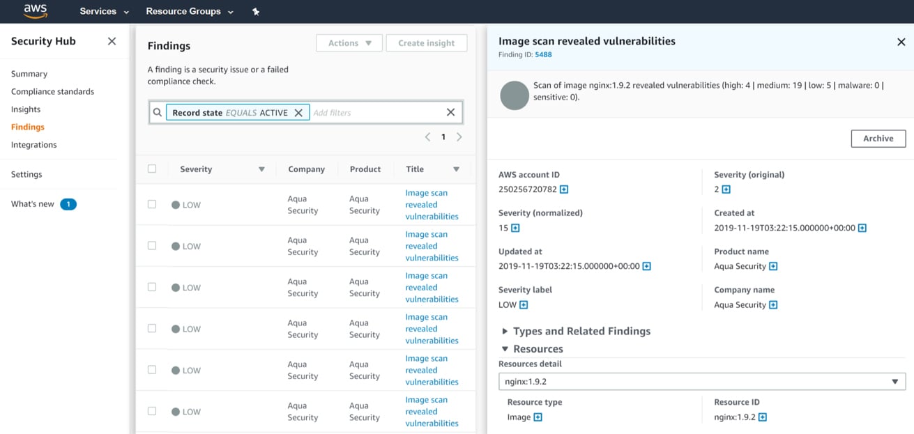Check the third LOW finding row
Screen dimensions: 914x434
click(152, 287)
